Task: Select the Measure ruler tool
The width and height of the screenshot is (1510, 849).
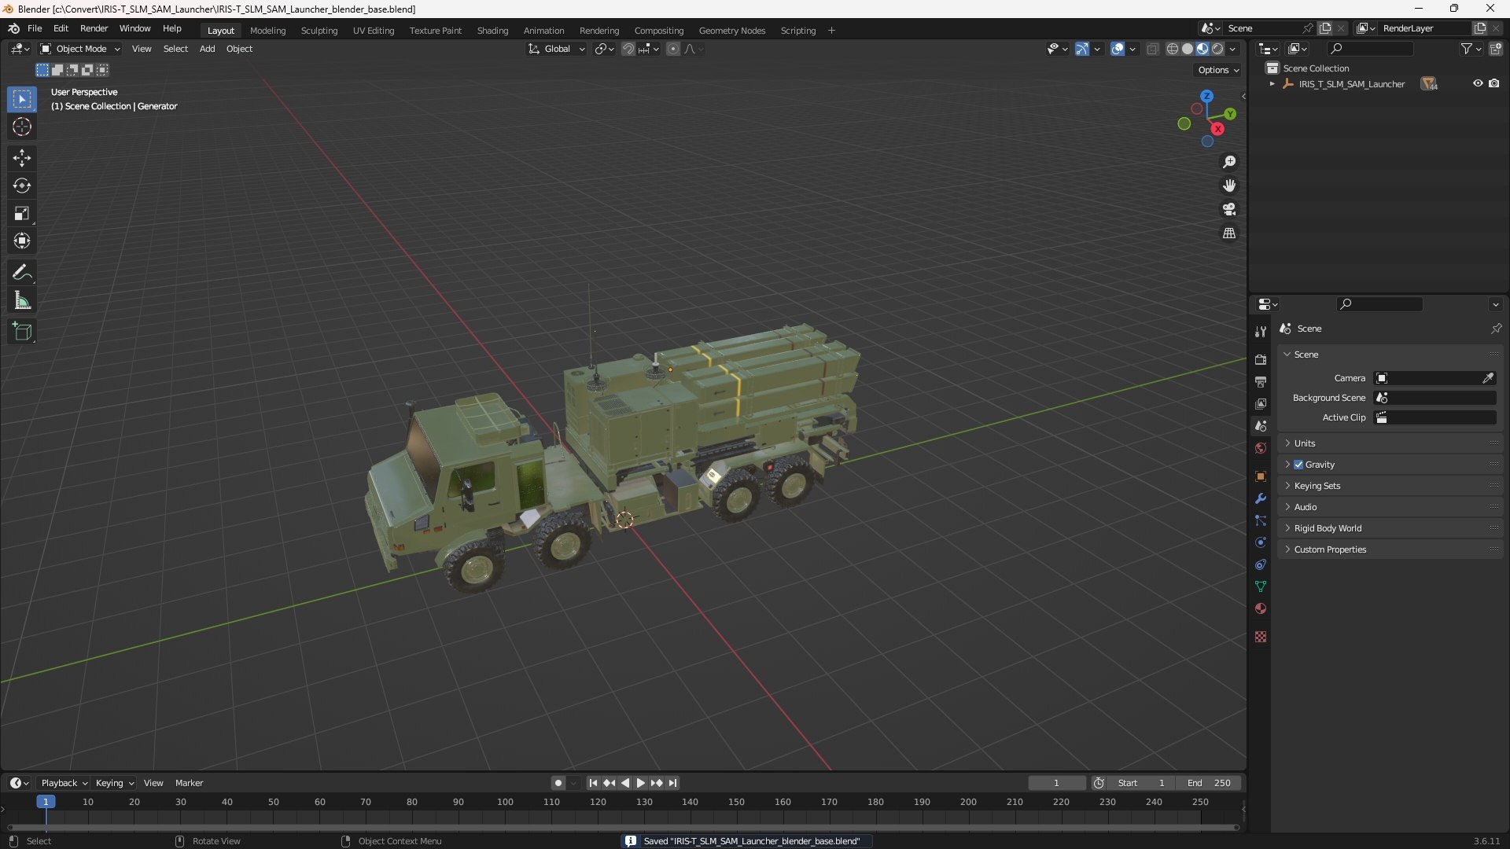Action: point(22,300)
